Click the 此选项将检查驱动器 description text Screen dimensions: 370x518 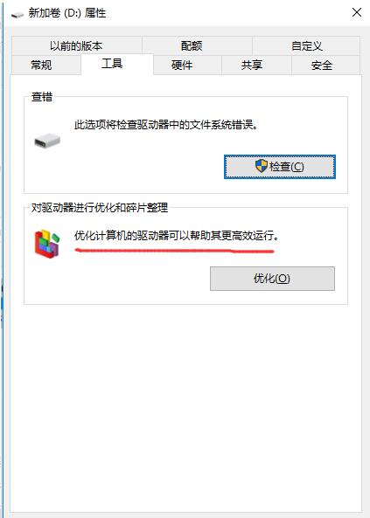pyautogui.click(x=166, y=125)
